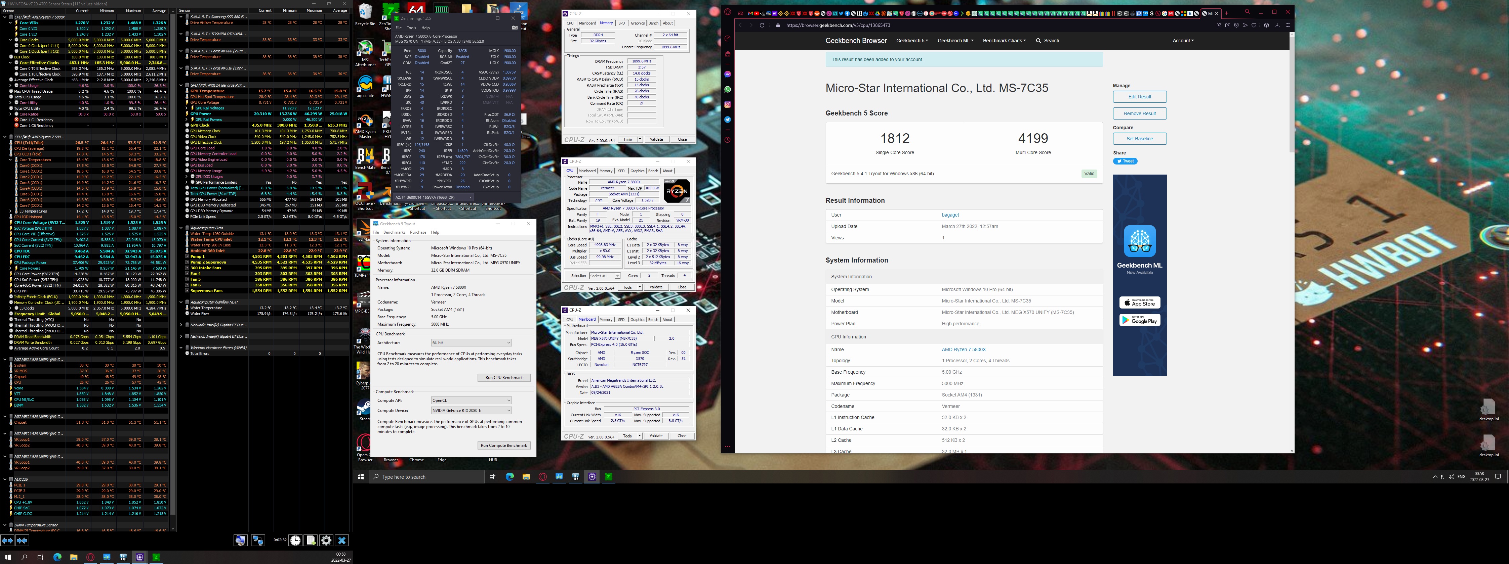
Task: Click Edit Result button on Geekbench page
Action: click(1139, 97)
